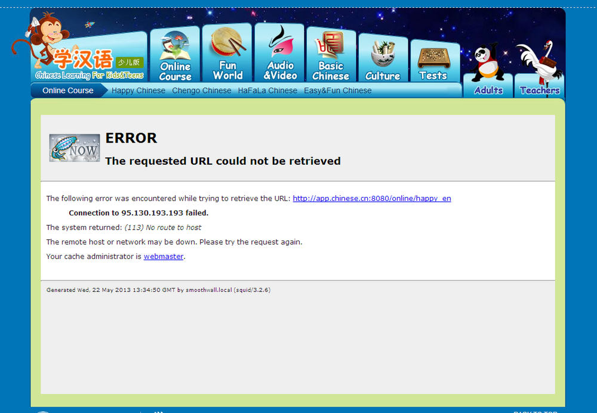Click the webmaster email link
This screenshot has height=413, width=597.
pos(164,257)
